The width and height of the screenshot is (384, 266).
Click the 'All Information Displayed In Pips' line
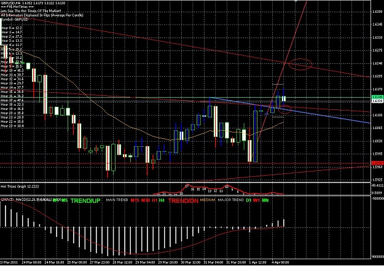pyautogui.click(x=42, y=15)
